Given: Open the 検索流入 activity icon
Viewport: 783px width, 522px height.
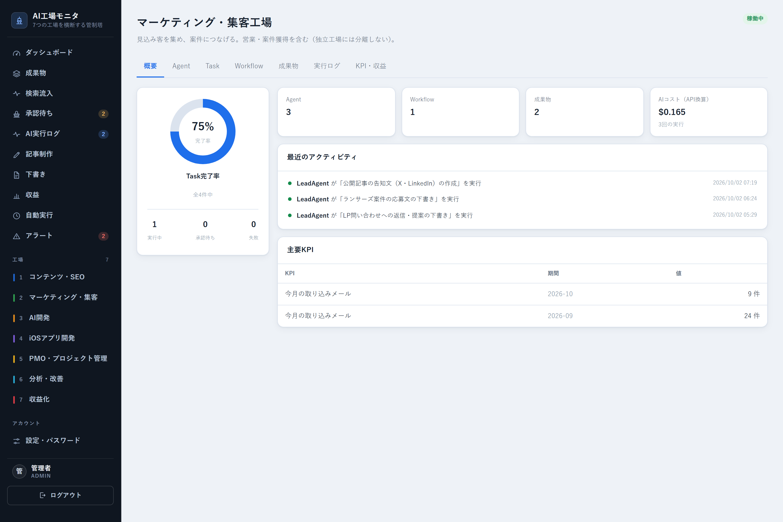Looking at the screenshot, I should [x=16, y=94].
